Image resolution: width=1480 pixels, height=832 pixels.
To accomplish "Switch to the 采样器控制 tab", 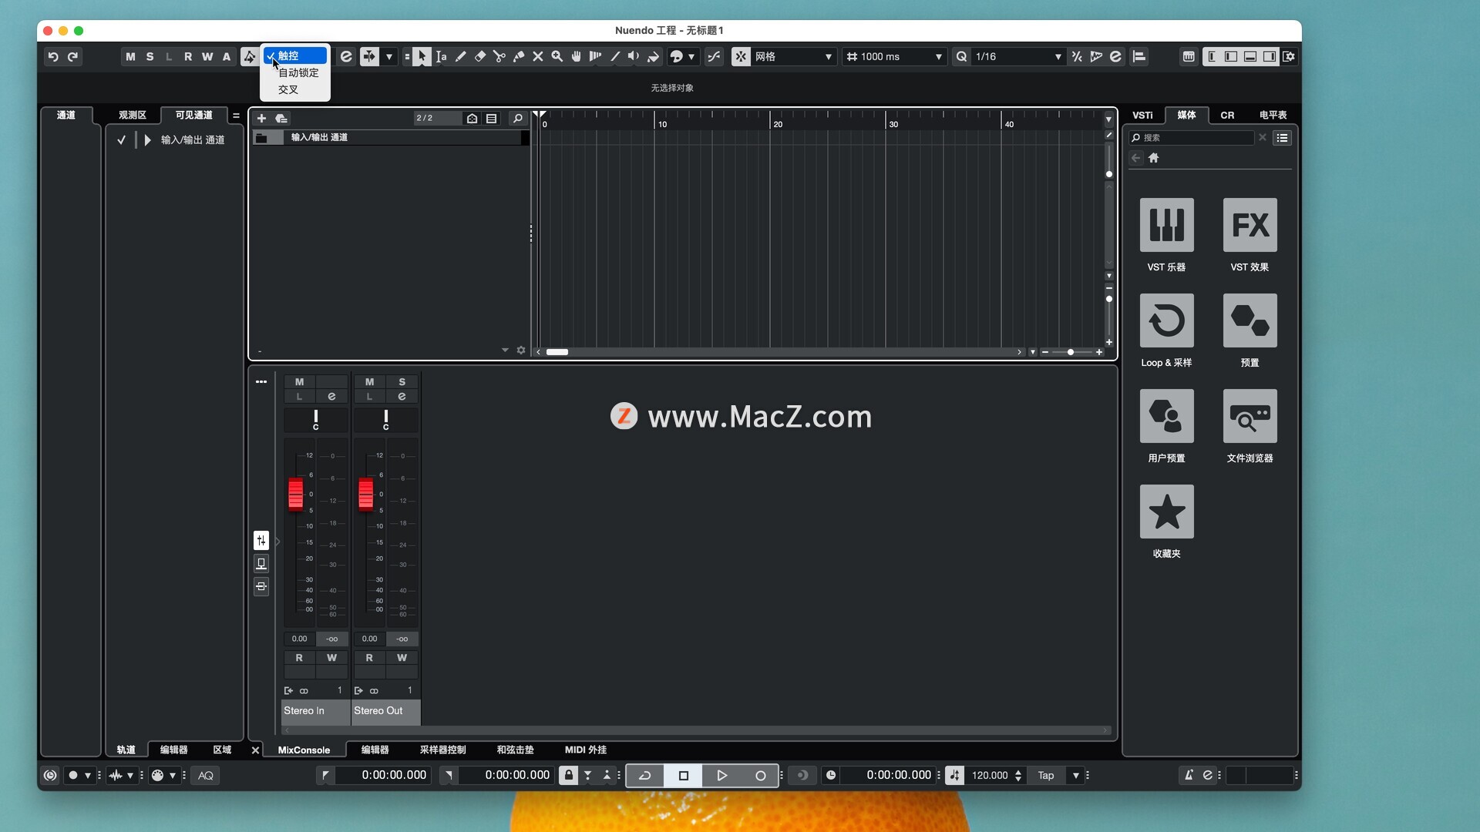I will (442, 750).
